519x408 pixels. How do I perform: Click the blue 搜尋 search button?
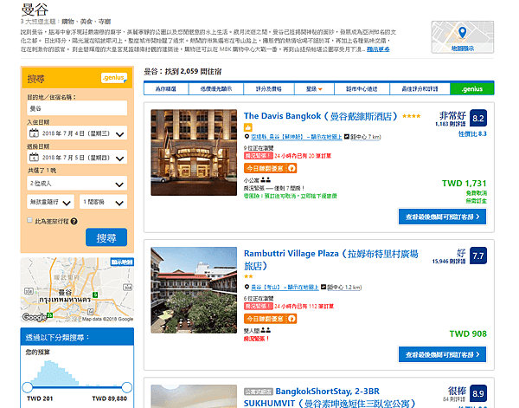pos(106,237)
